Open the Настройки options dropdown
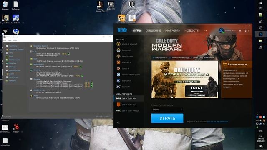The height and width of the screenshot is (150, 267). [x=160, y=57]
